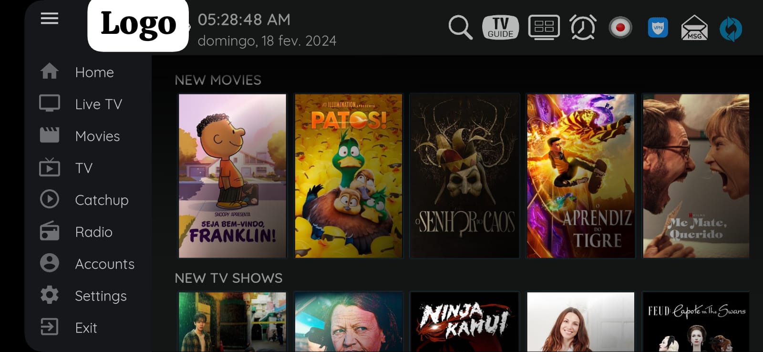This screenshot has height=352, width=763.
Task: Open Settings from the sidebar
Action: coord(83,296)
